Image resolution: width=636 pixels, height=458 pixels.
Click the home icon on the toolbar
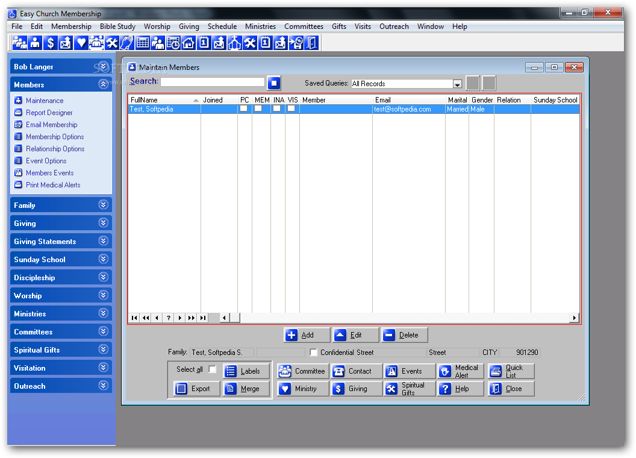[x=190, y=43]
